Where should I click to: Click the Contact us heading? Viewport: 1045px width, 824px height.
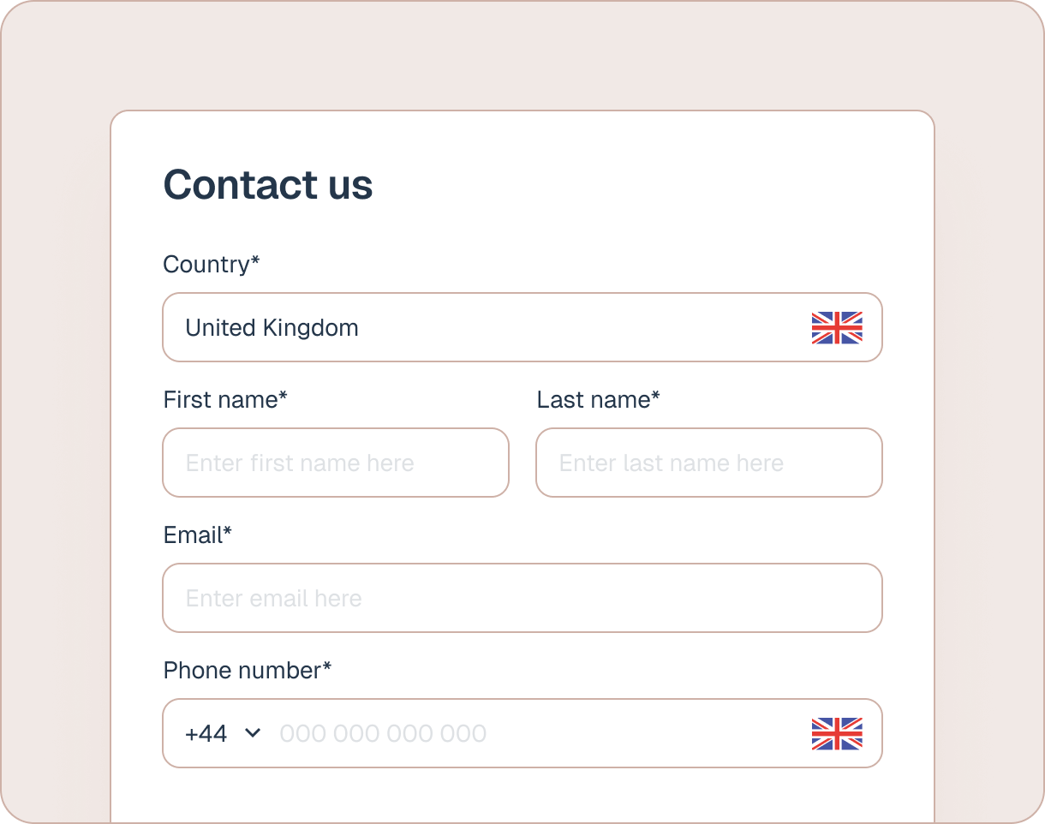pyautogui.click(x=268, y=184)
